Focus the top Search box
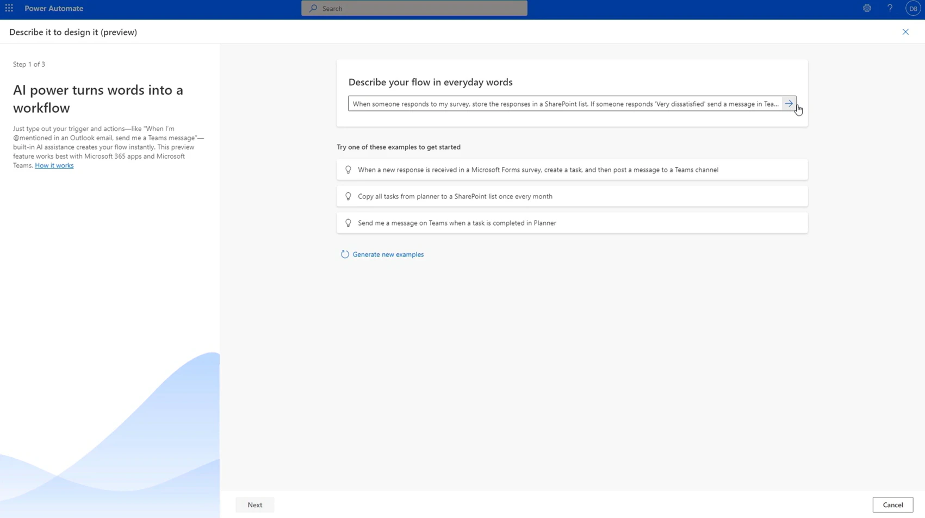The height and width of the screenshot is (518, 925). [x=414, y=8]
